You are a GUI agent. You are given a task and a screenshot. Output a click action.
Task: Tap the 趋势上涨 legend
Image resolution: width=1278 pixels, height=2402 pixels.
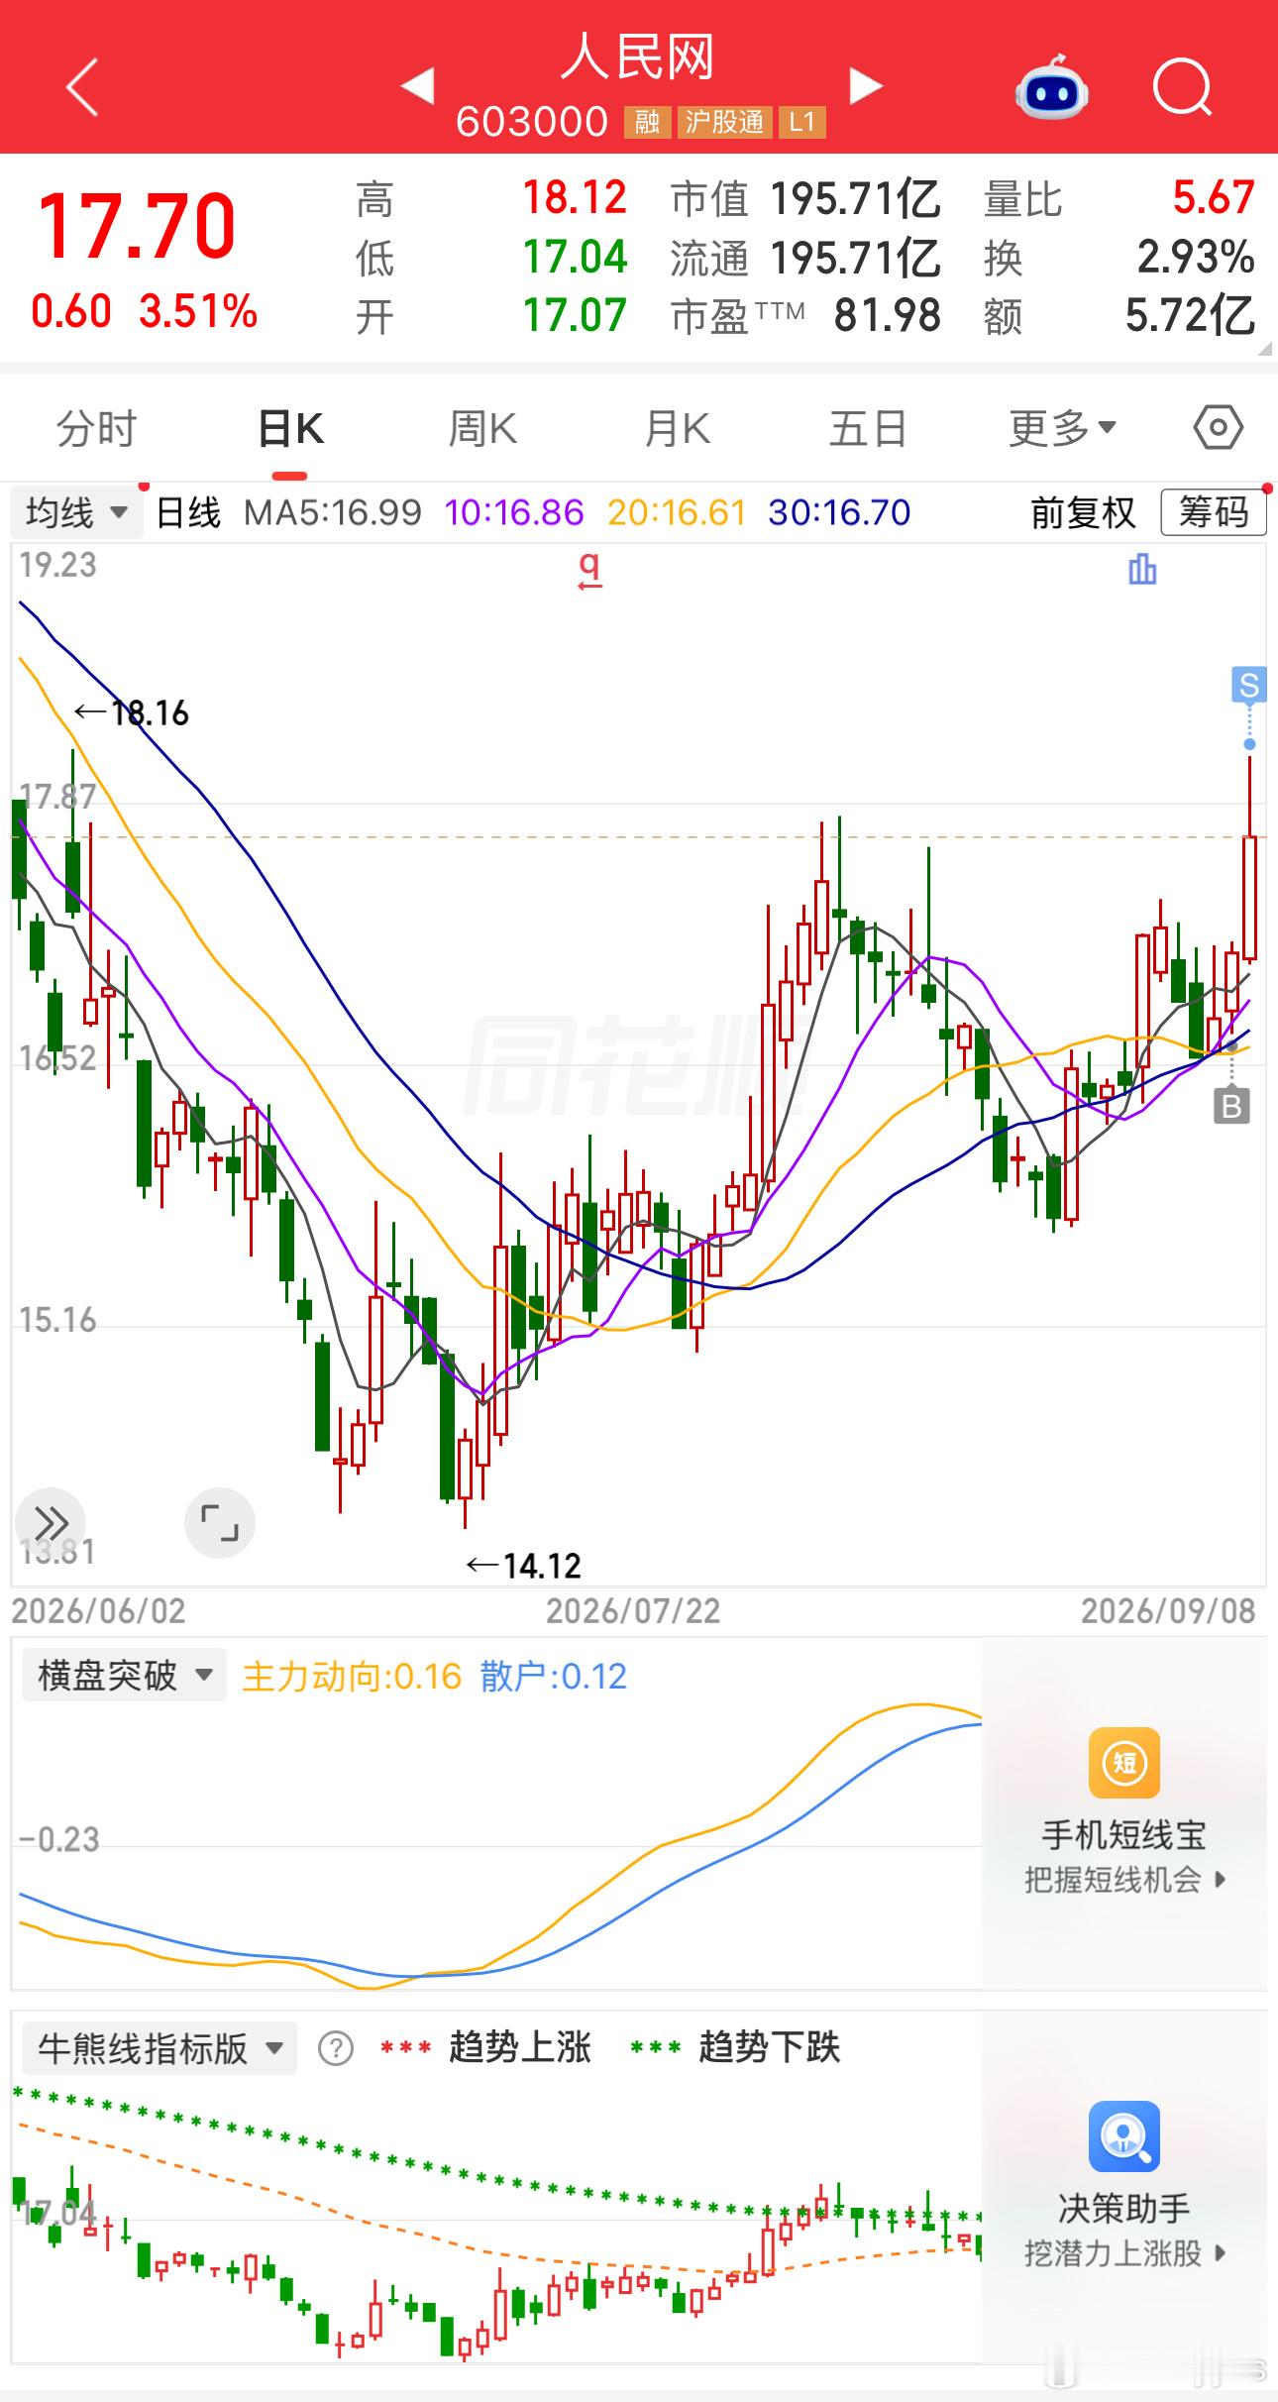pyautogui.click(x=519, y=2047)
